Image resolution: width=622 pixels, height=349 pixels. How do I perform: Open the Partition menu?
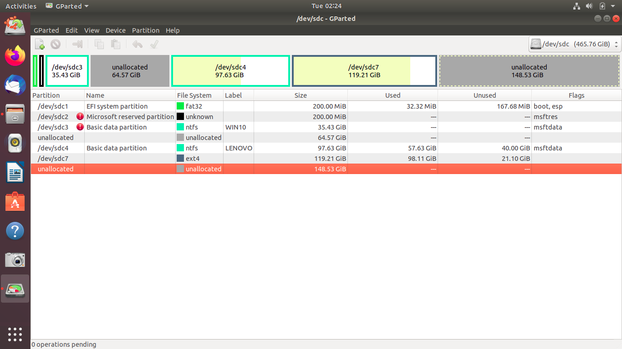(x=146, y=30)
